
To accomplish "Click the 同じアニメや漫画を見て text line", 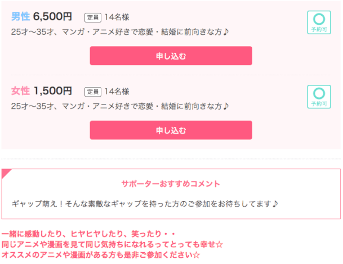I will point(112,244).
